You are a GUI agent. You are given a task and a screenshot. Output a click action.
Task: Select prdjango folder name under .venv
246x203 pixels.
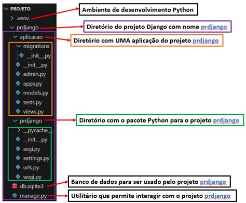(28, 28)
